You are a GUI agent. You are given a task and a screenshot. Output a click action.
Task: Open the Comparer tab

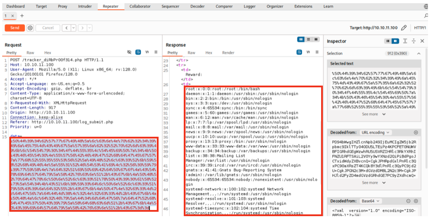(x=224, y=6)
